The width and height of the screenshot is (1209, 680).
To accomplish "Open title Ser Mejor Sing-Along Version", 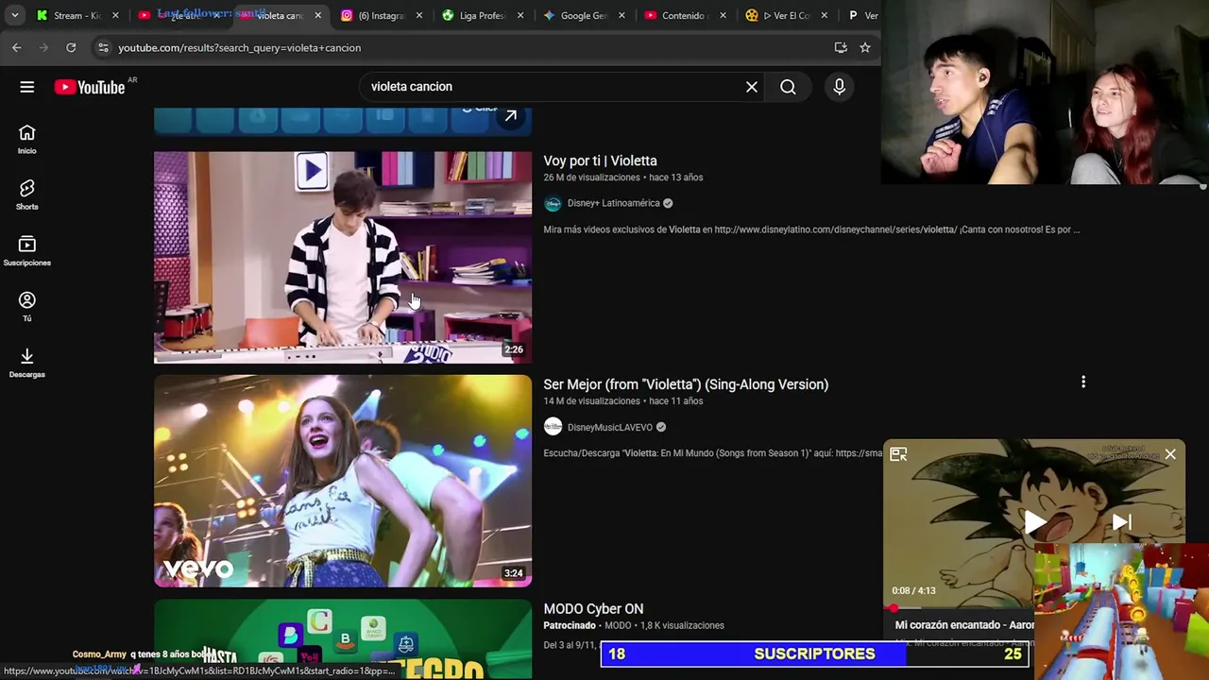I will pos(686,384).
